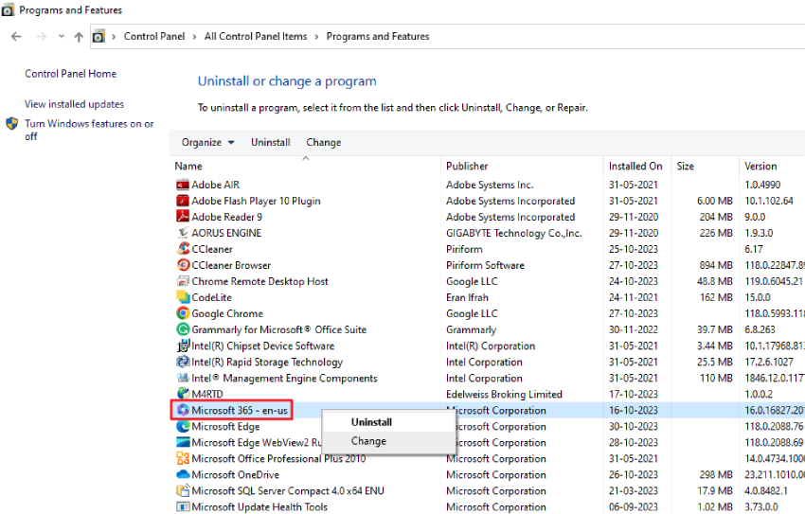Select the Google Chrome icon in list

point(184,313)
